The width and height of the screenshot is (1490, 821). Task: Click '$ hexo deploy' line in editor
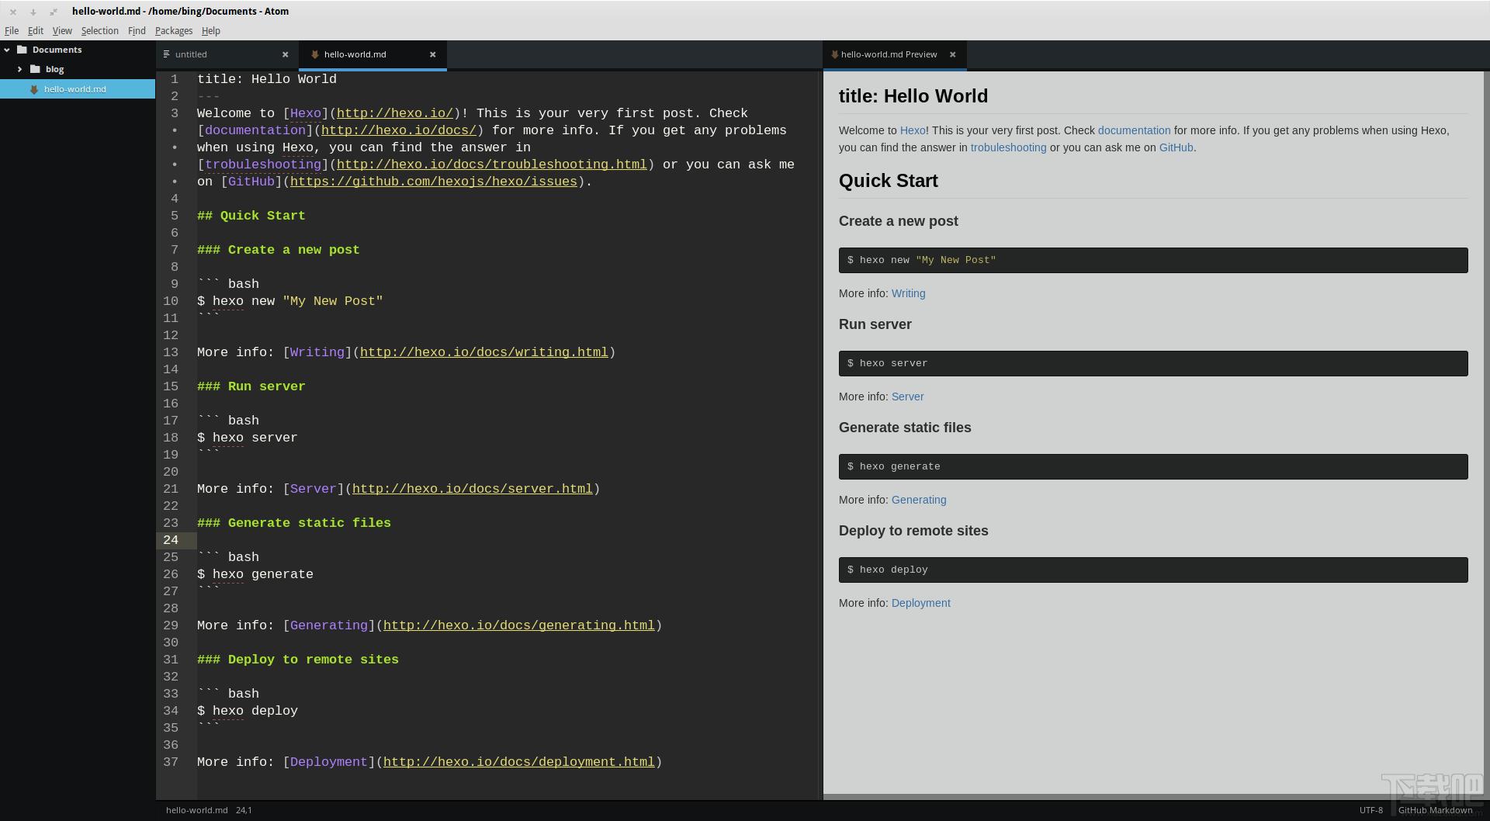[x=248, y=711]
